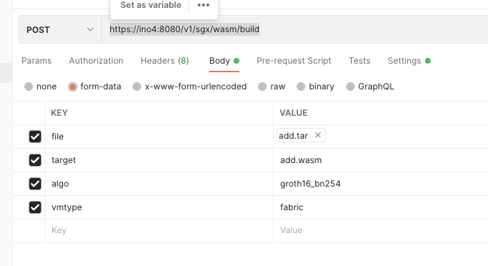
Task: Click Set as variable option
Action: 150,5
